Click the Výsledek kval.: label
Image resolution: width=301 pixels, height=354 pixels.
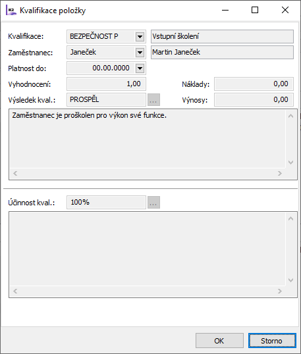click(32, 100)
